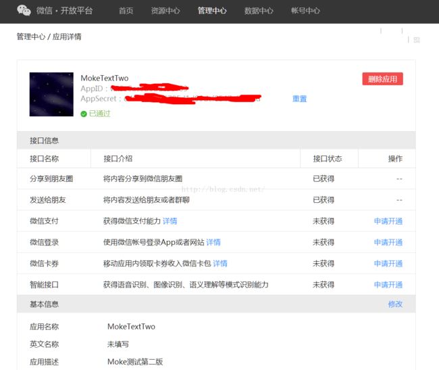
Task: Click the 管理中心 breadcrumb link
Action: pos(31,37)
